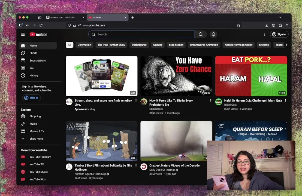Image resolution: width=302 pixels, height=196 pixels.
Task: Open site information lock icon
Action: [74, 25]
